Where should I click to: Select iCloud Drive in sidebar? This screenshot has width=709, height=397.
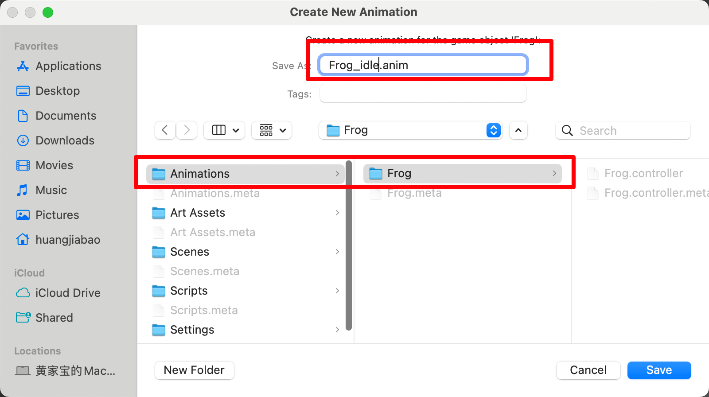click(x=58, y=293)
